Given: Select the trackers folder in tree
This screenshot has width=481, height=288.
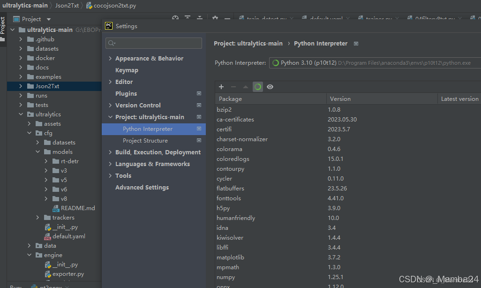Looking at the screenshot, I should point(63,218).
